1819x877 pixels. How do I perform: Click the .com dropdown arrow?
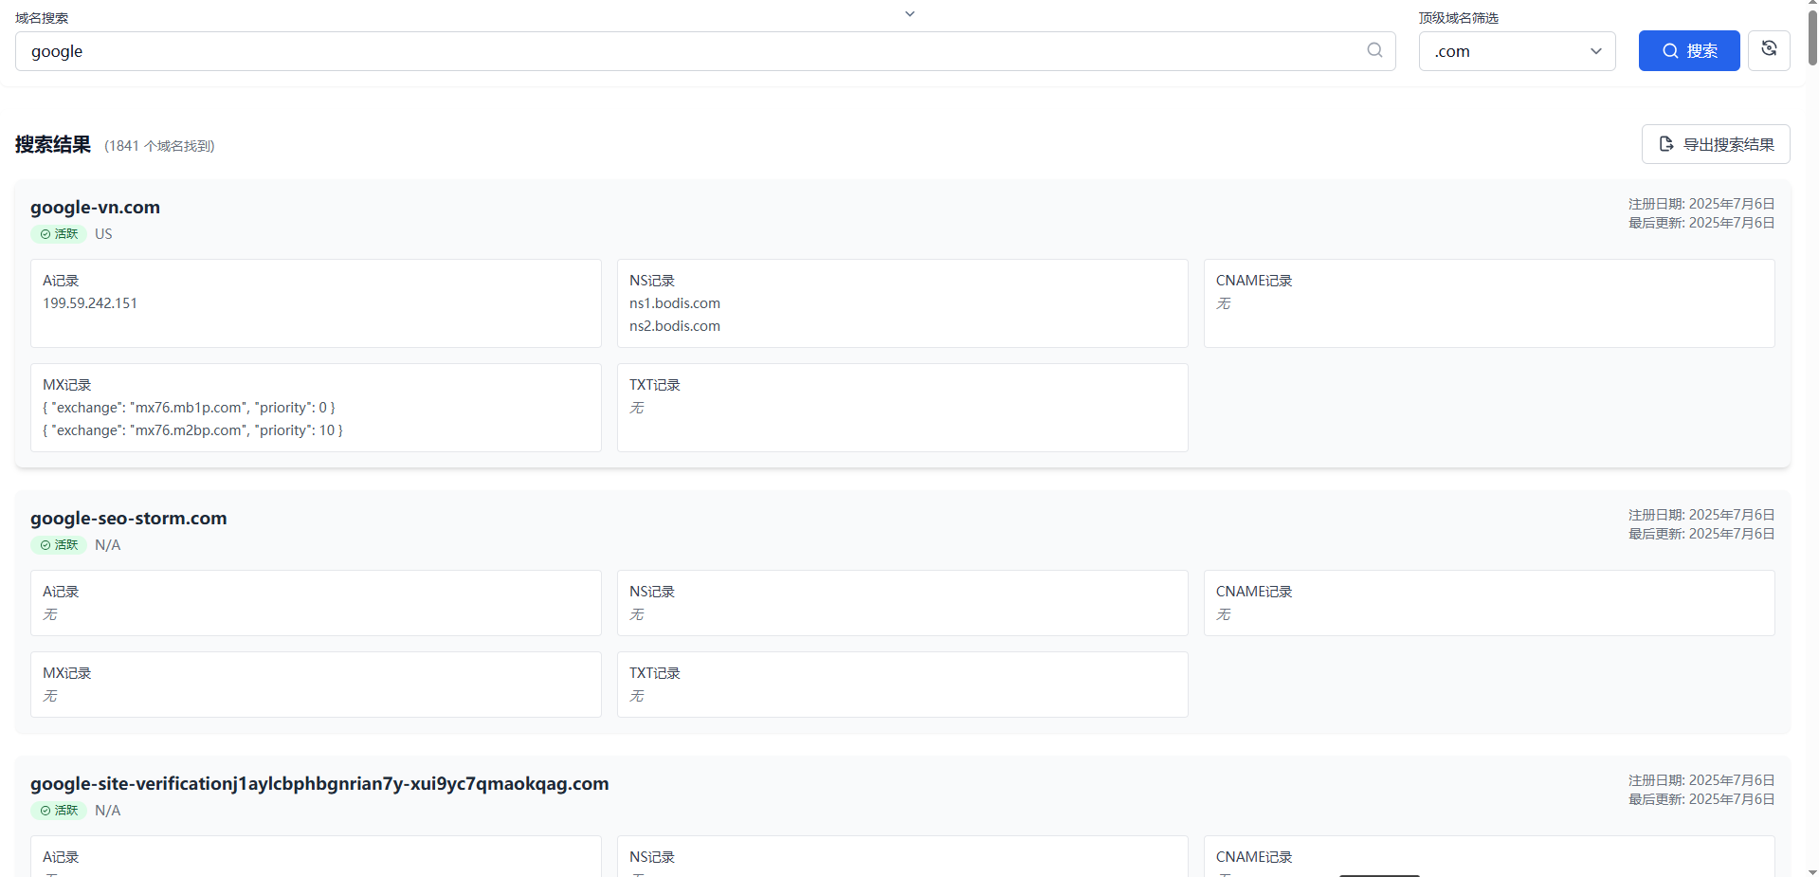(1596, 51)
